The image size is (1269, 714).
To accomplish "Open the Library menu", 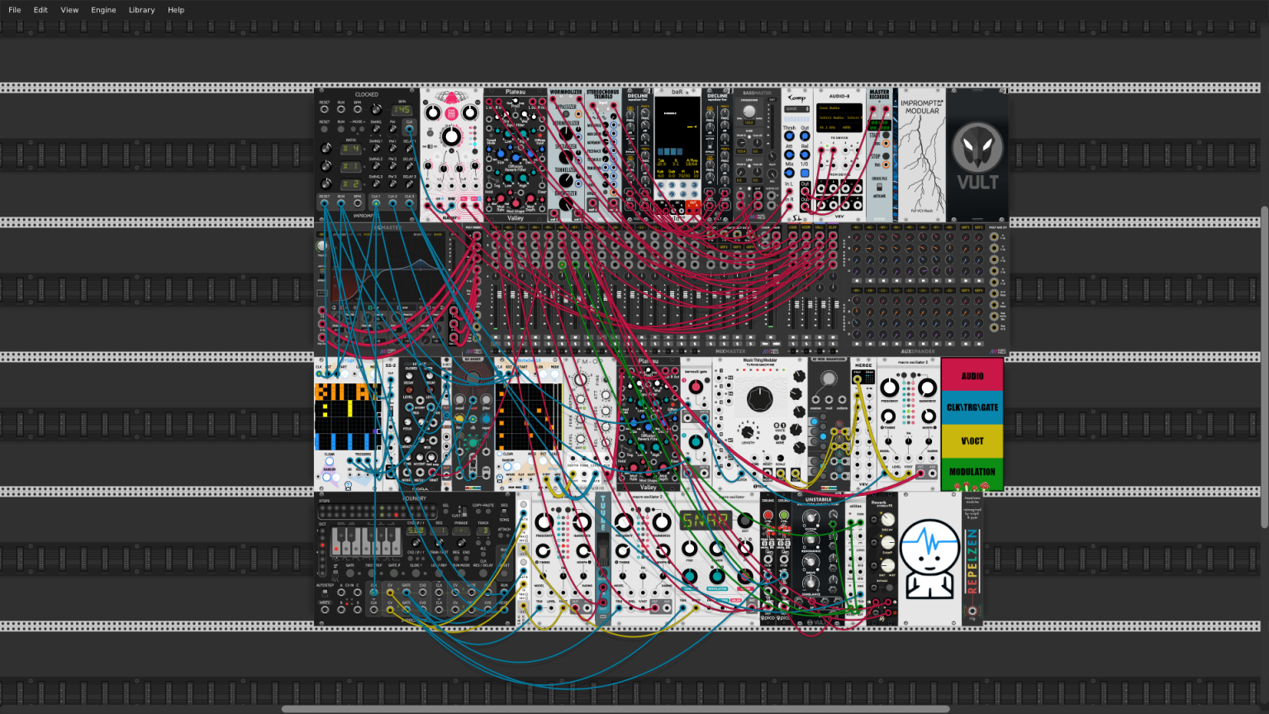I will click(x=141, y=10).
